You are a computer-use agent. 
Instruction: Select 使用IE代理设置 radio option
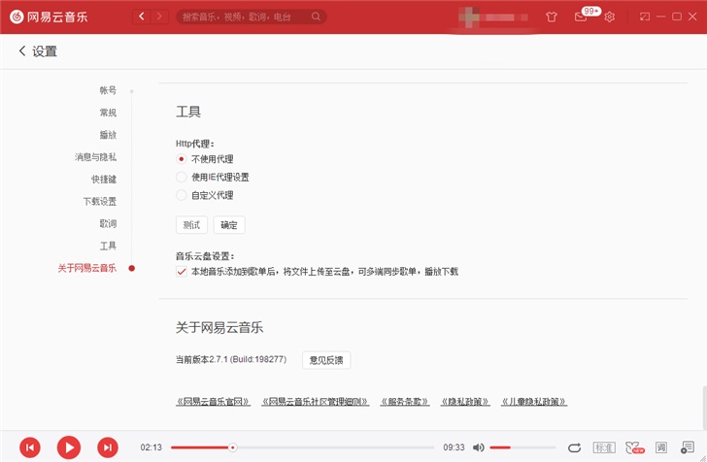point(181,177)
